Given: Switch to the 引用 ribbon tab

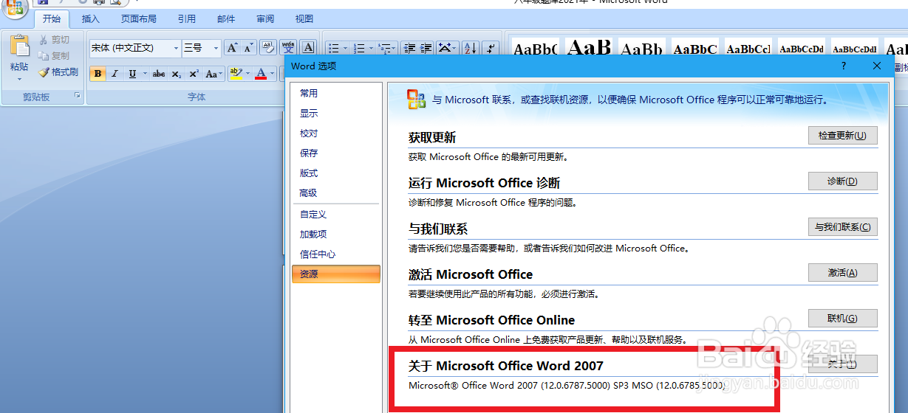Looking at the screenshot, I should click(187, 19).
